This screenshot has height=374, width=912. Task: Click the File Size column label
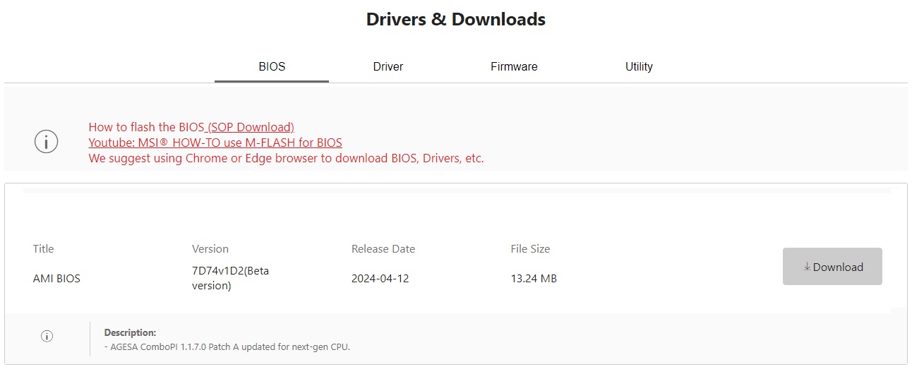tap(530, 249)
